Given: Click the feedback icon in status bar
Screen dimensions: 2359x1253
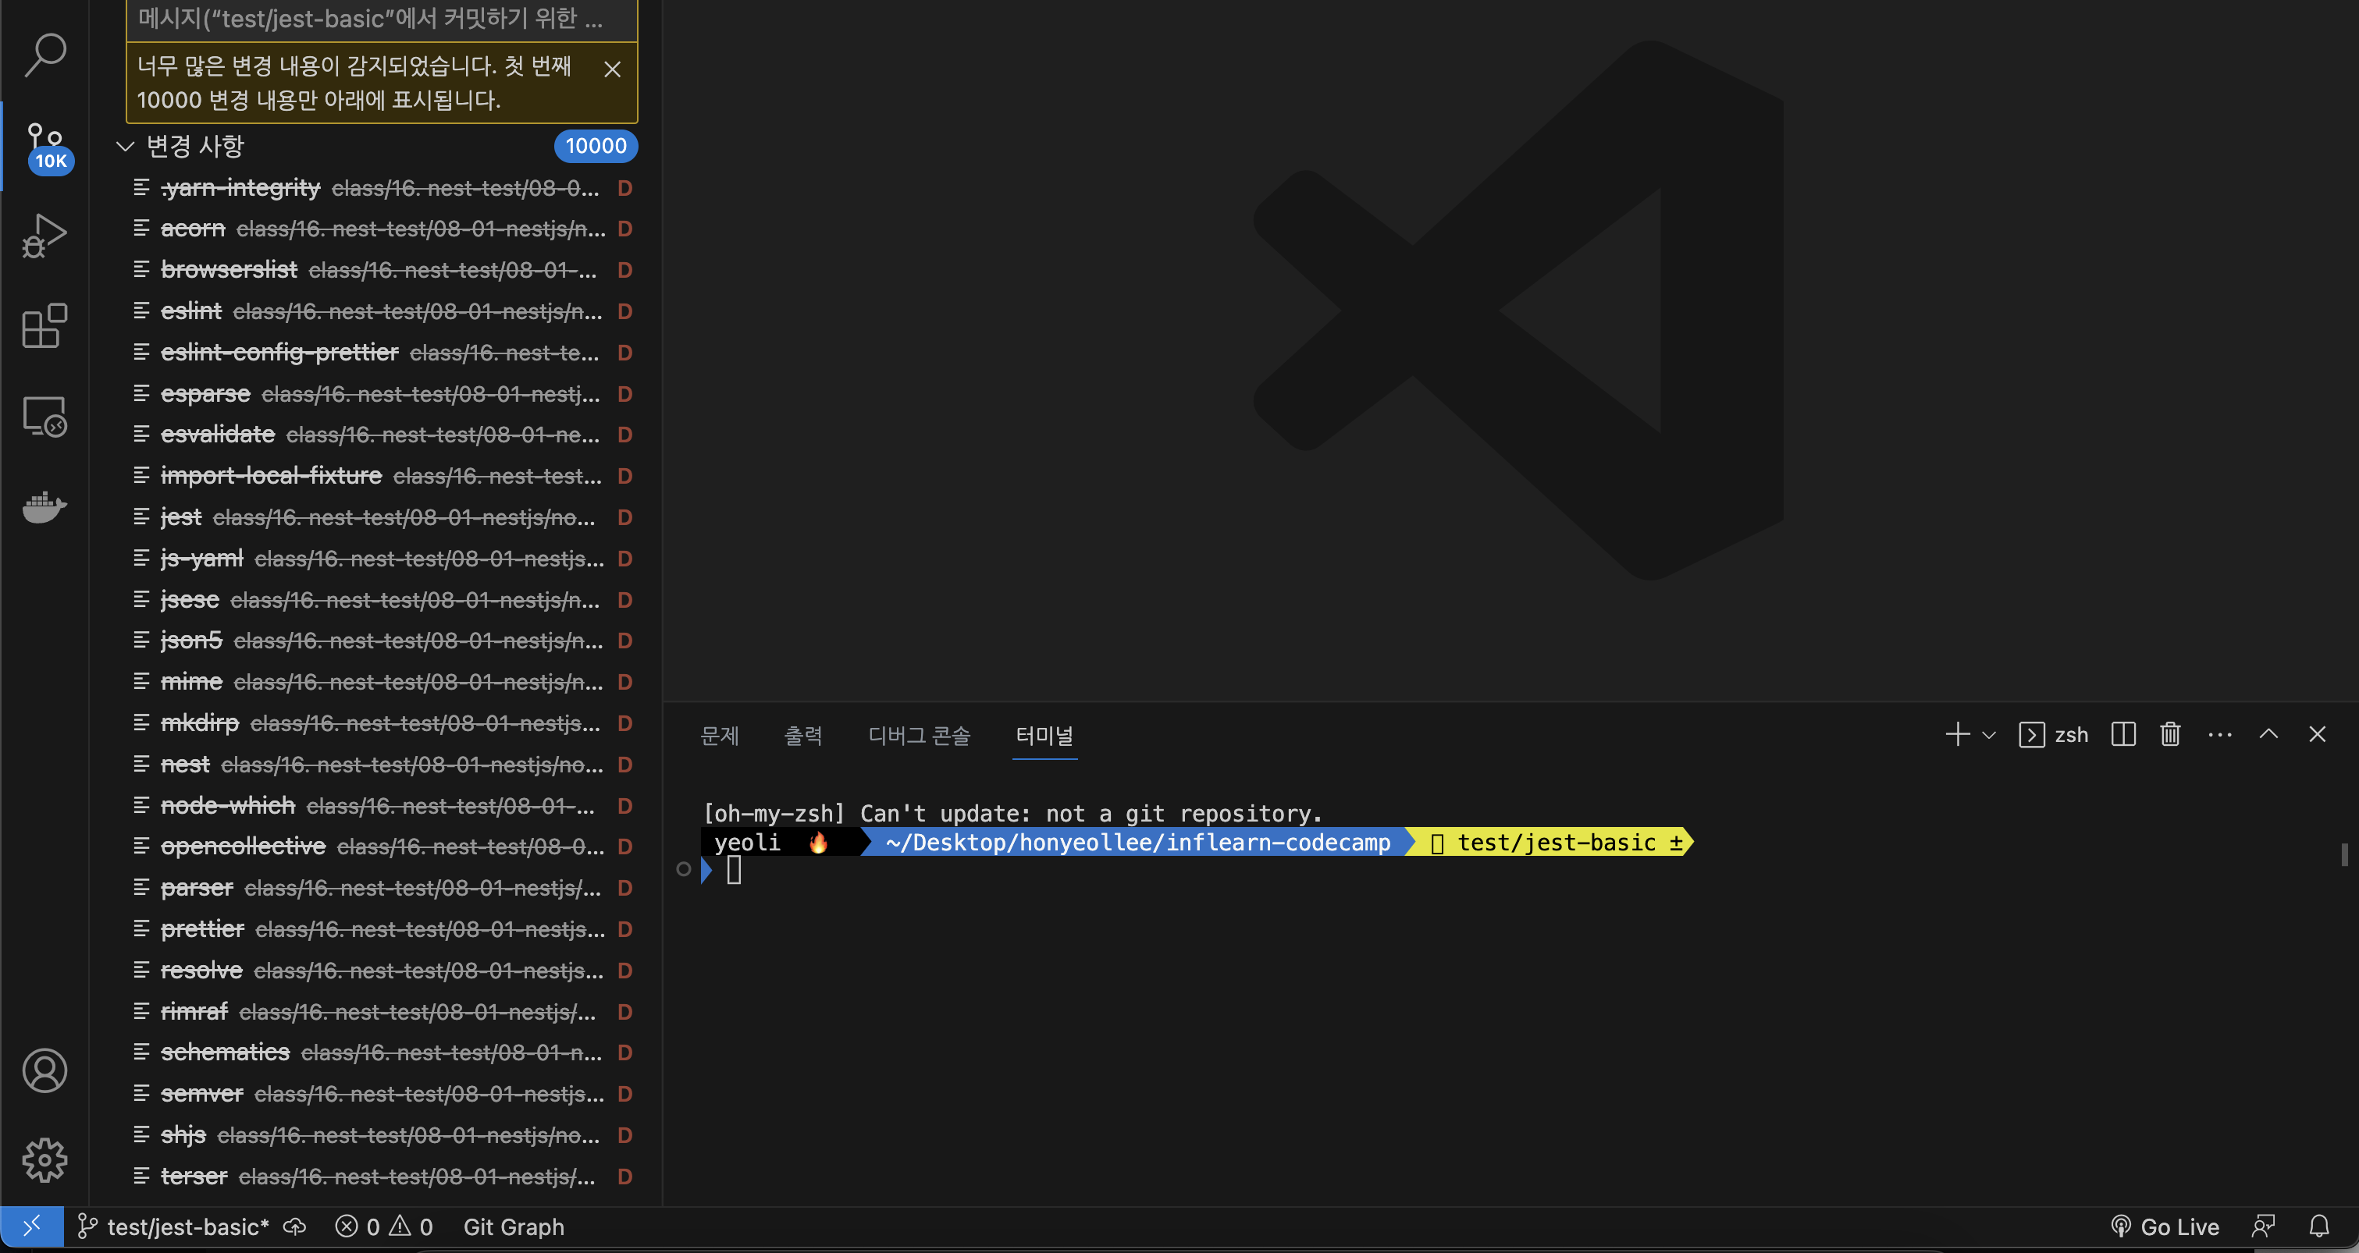Looking at the screenshot, I should coord(2263,1226).
